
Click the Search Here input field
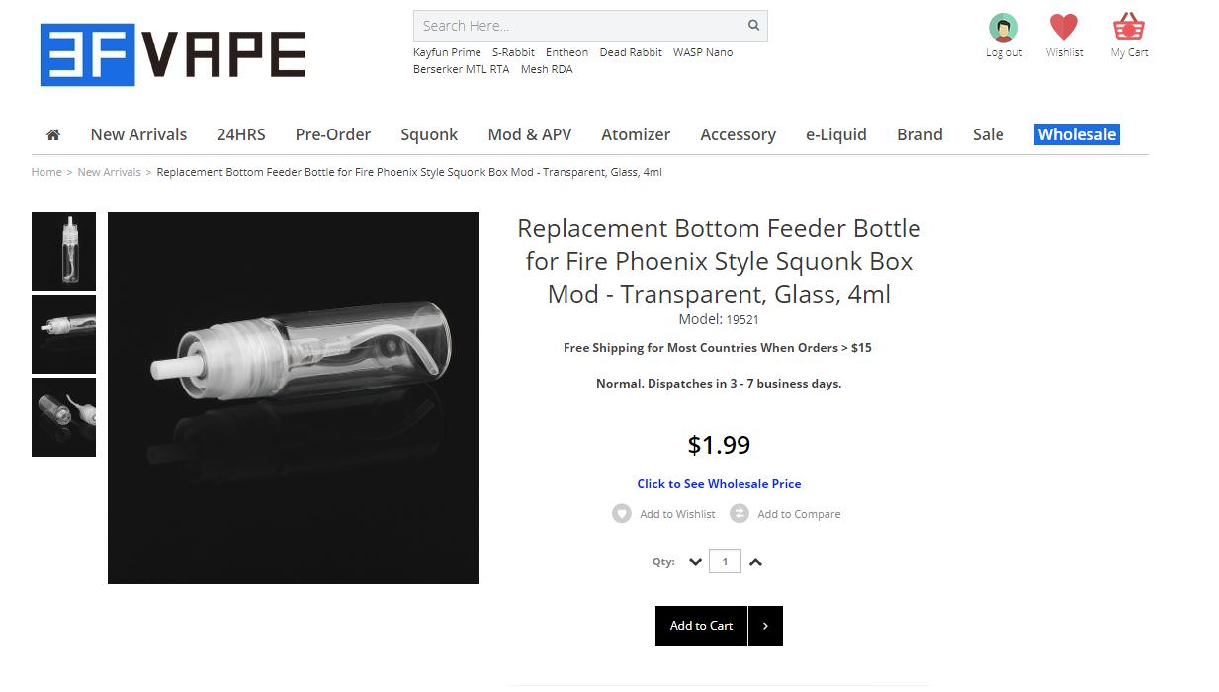(578, 26)
